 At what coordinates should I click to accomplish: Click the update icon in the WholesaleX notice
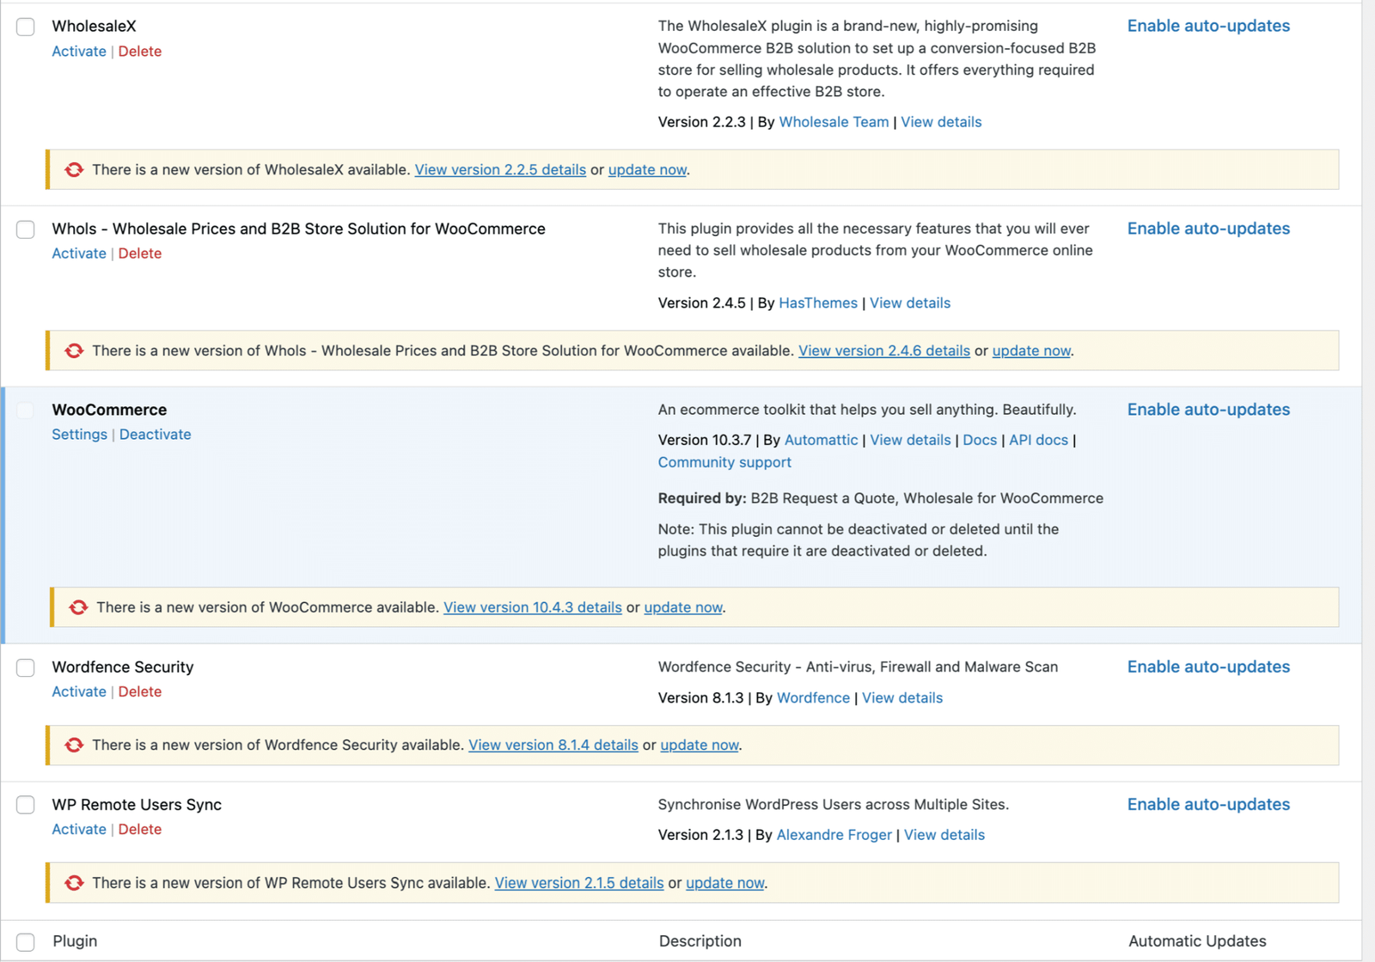click(74, 170)
